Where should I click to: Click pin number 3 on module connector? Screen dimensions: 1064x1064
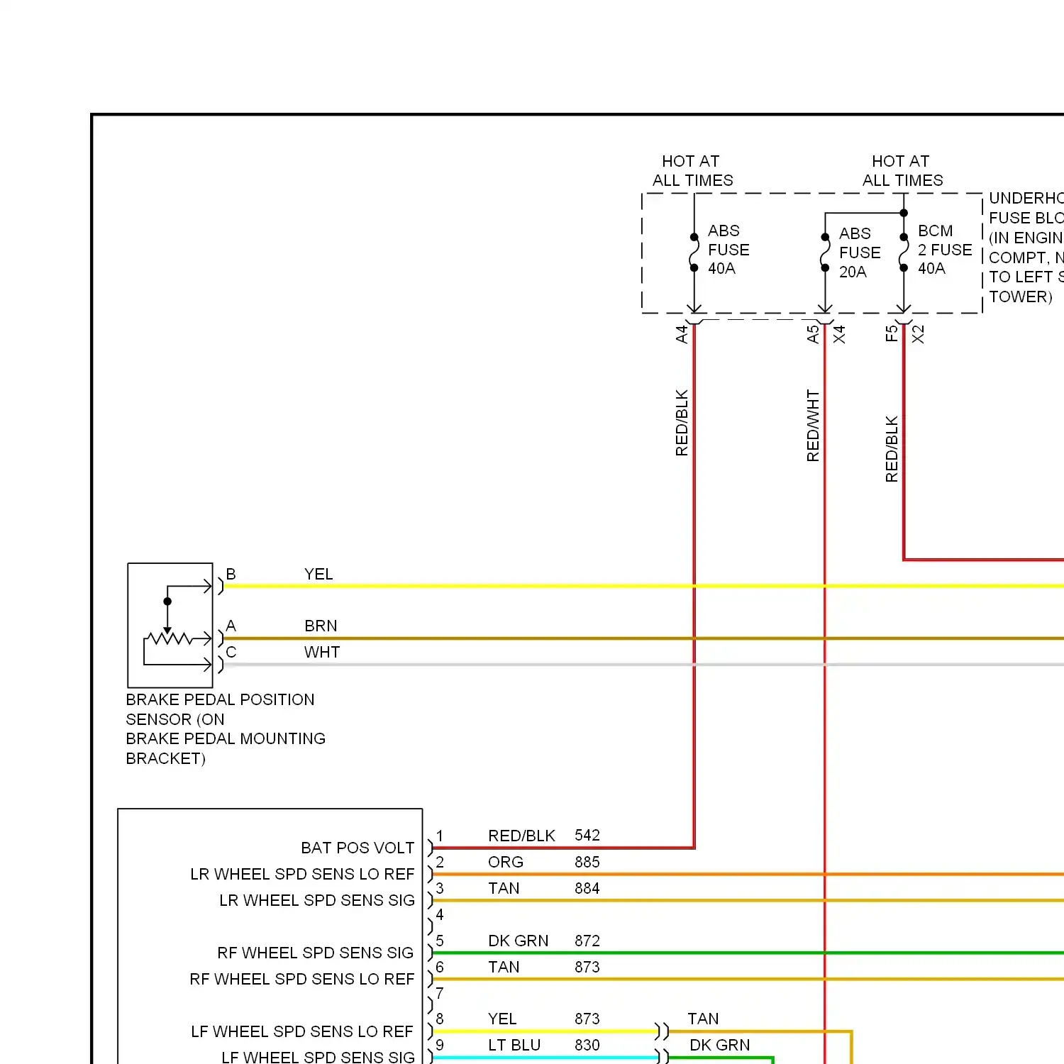click(440, 888)
